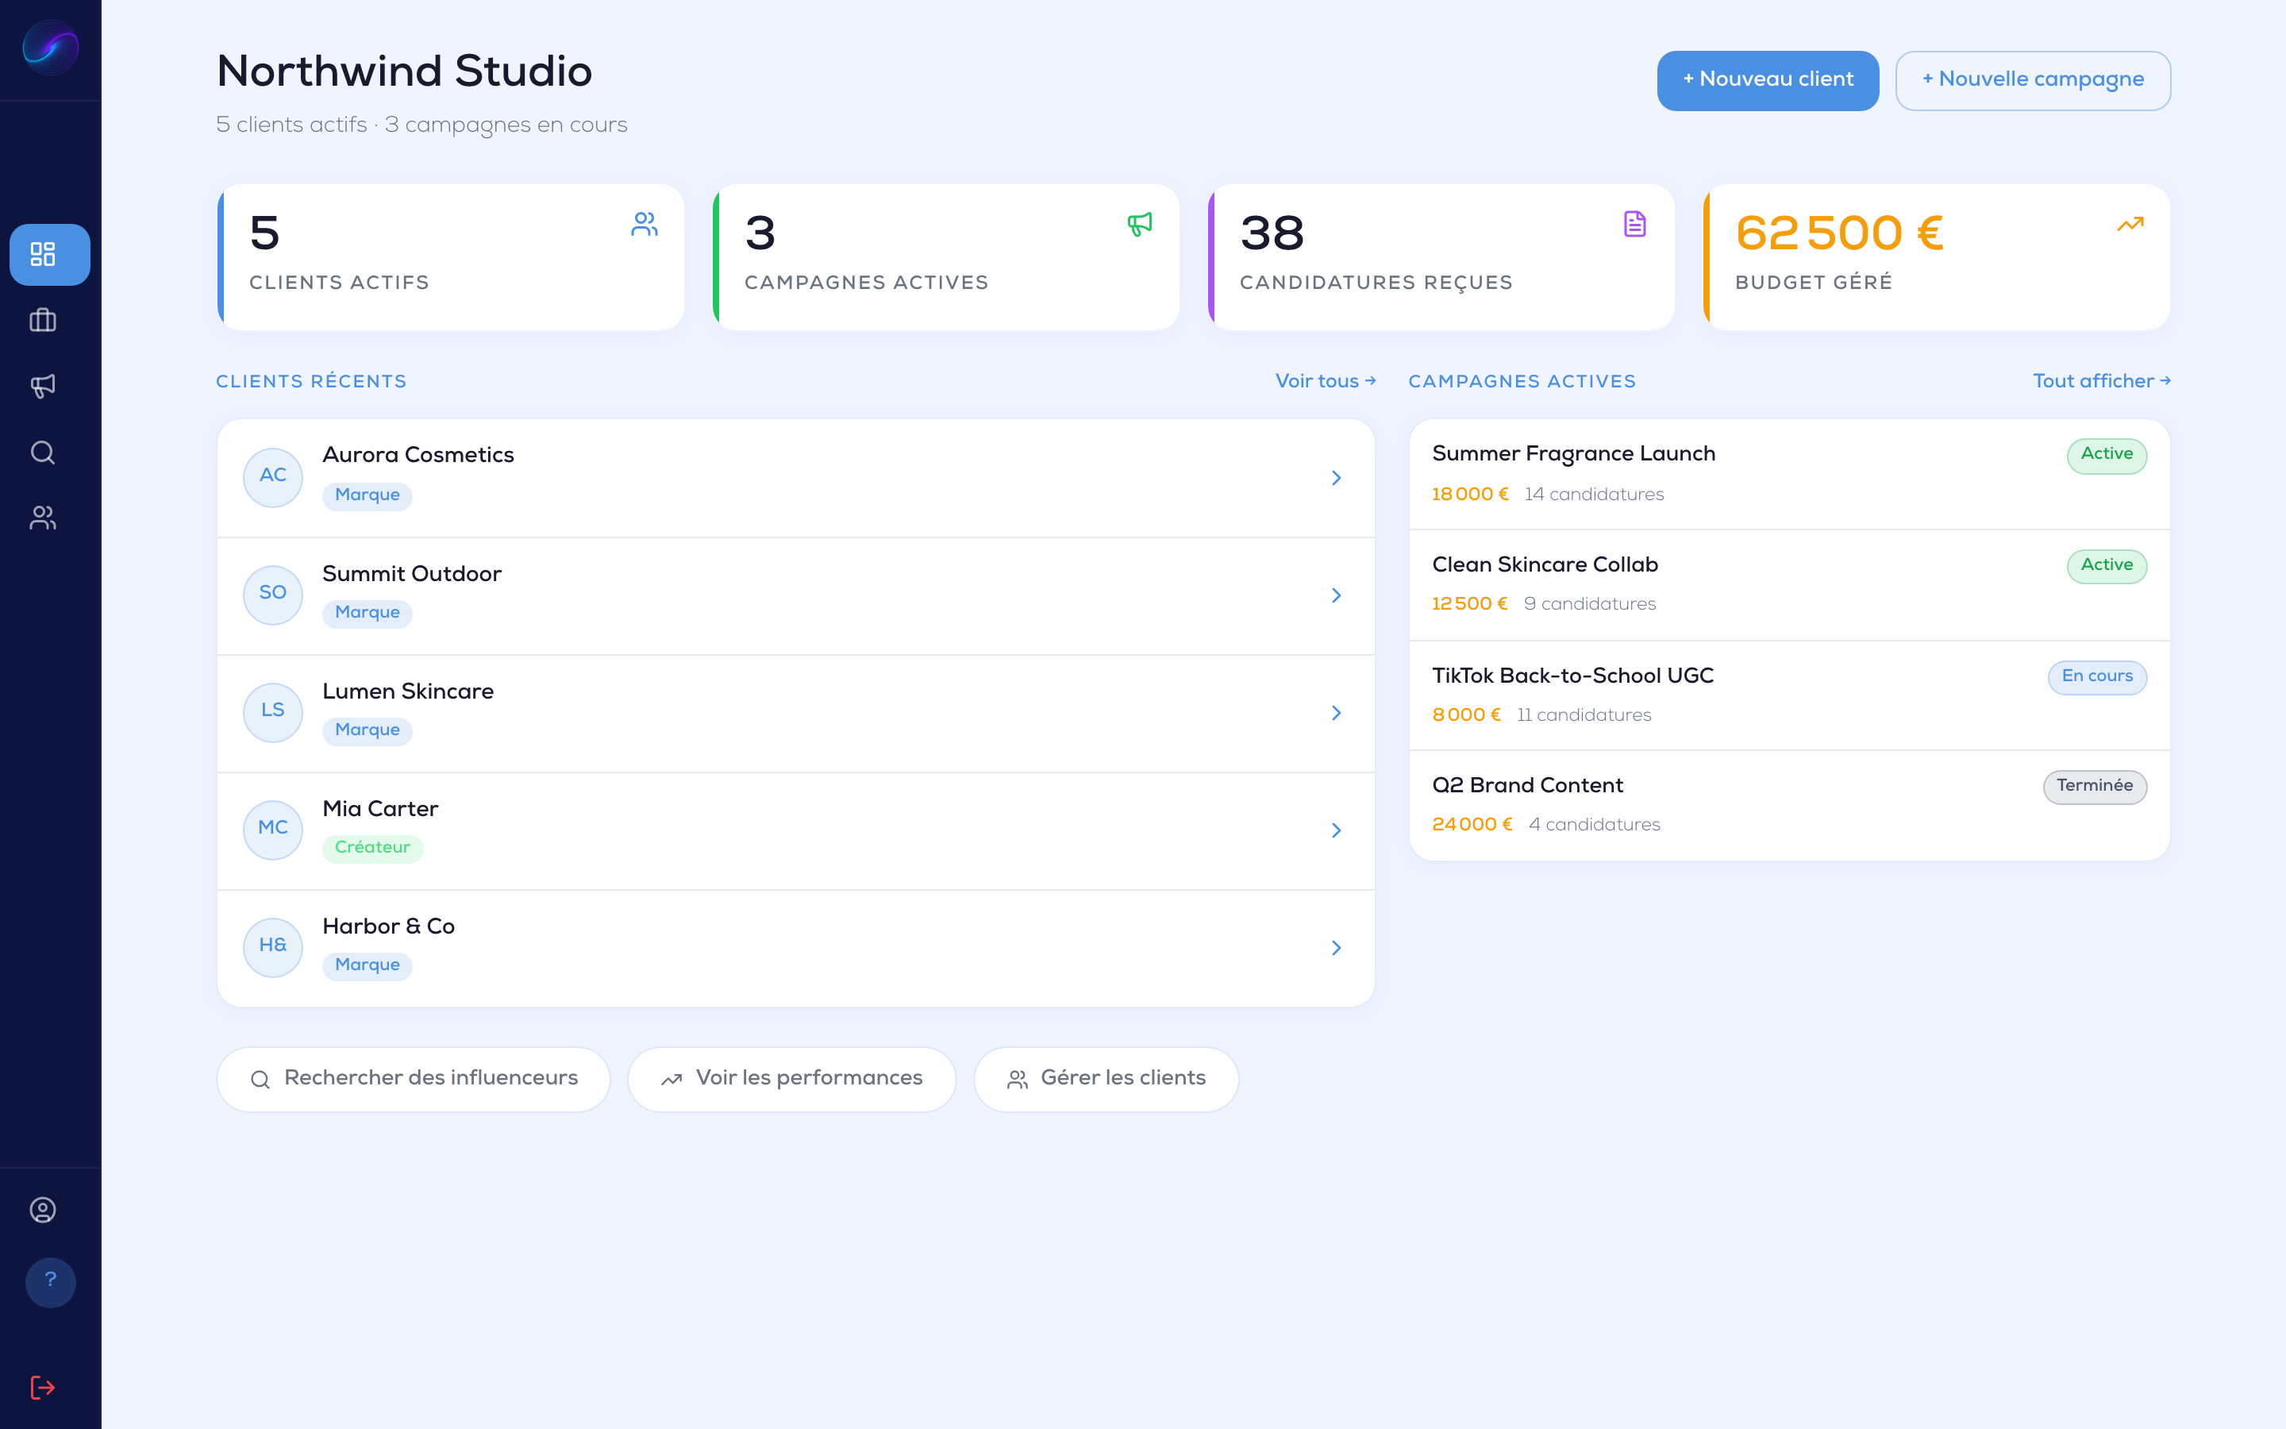Viewport: 2286px width, 1429px height.
Task: Click the Terminée status badge
Action: 2094,786
